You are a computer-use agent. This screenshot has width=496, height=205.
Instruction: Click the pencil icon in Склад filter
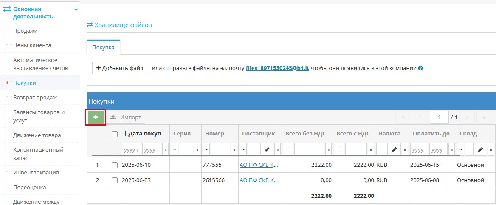pos(479,150)
